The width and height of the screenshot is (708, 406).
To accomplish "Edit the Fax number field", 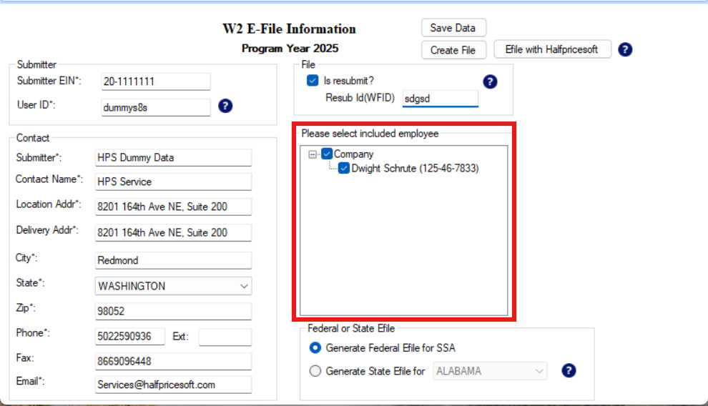I will pyautogui.click(x=173, y=362).
